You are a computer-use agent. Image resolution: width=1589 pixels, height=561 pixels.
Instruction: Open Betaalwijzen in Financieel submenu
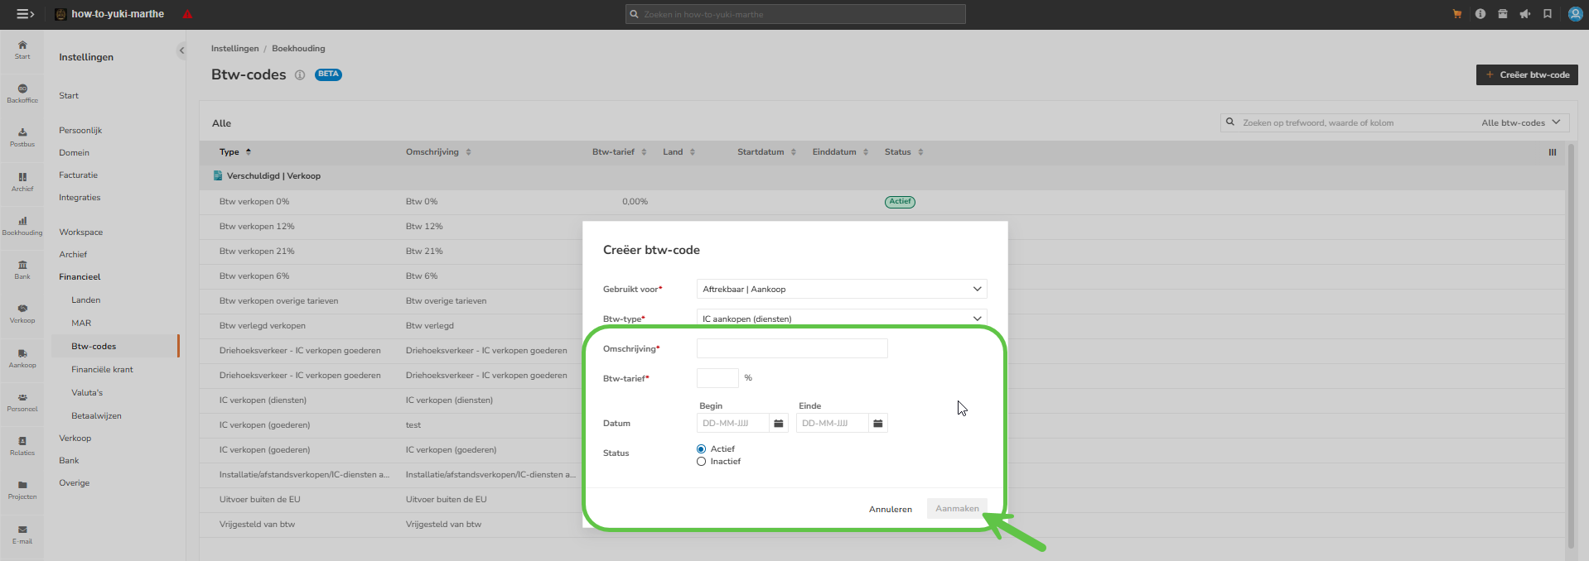(96, 416)
